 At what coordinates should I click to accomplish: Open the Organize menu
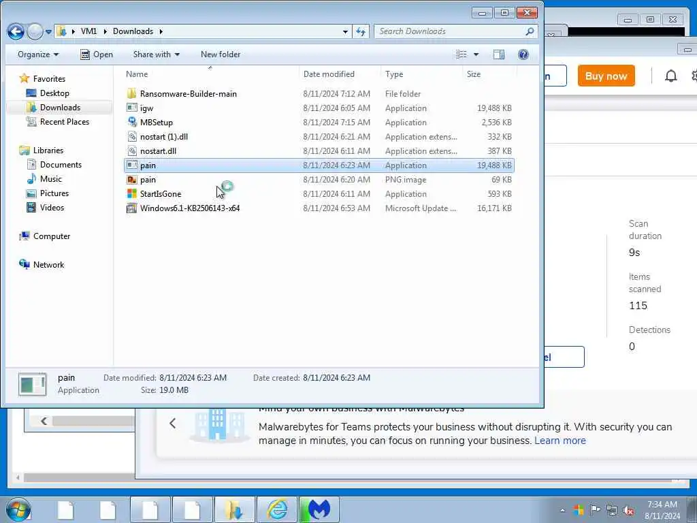38,54
